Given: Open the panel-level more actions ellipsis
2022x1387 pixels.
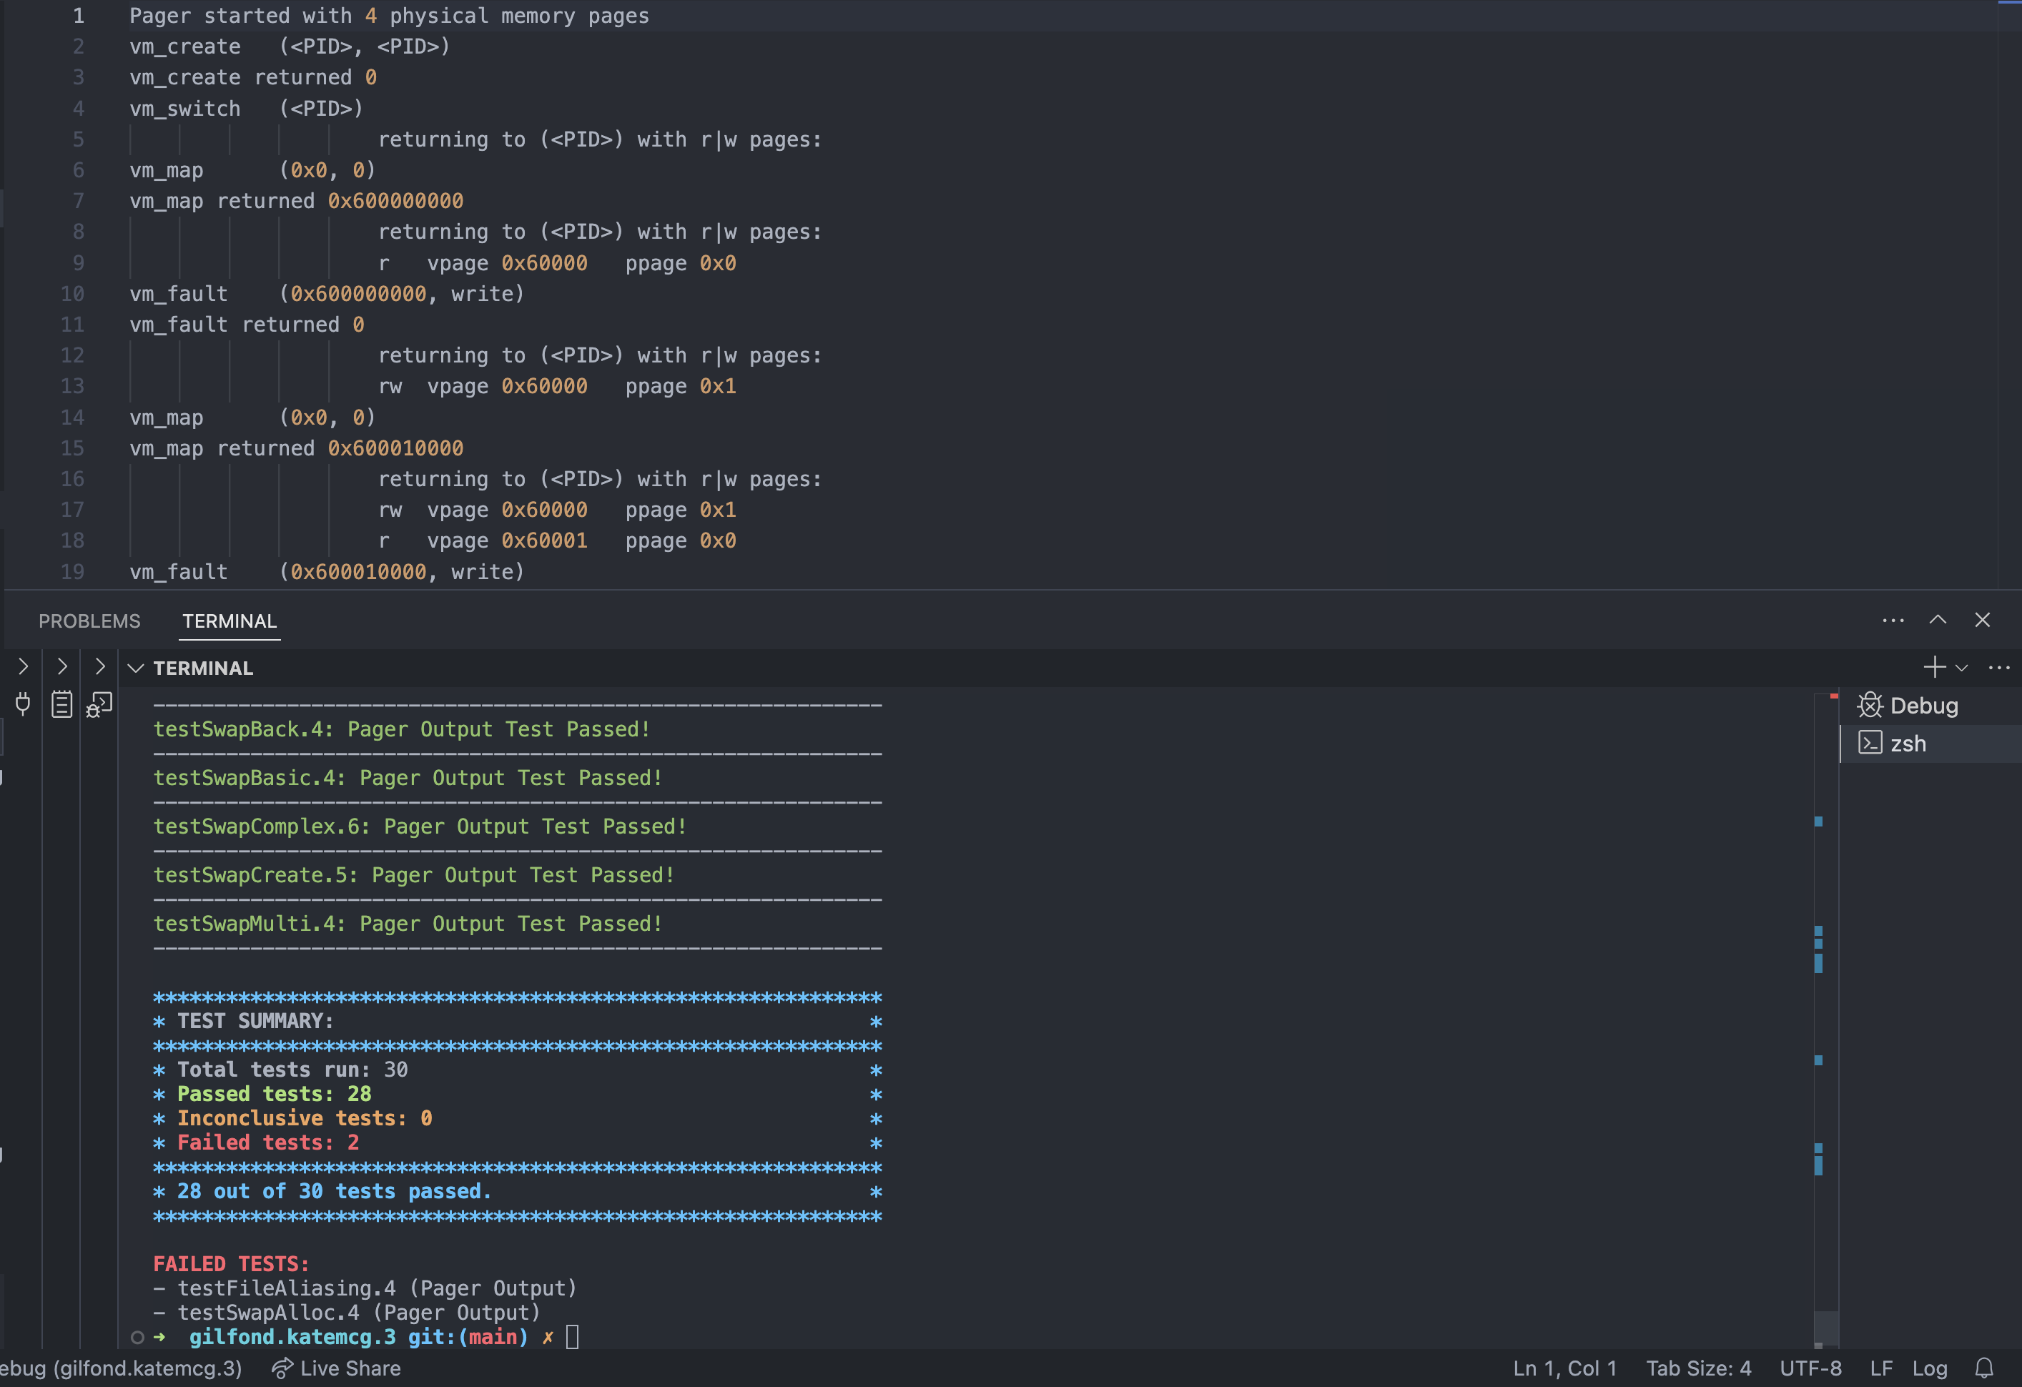Looking at the screenshot, I should pyautogui.click(x=1893, y=621).
